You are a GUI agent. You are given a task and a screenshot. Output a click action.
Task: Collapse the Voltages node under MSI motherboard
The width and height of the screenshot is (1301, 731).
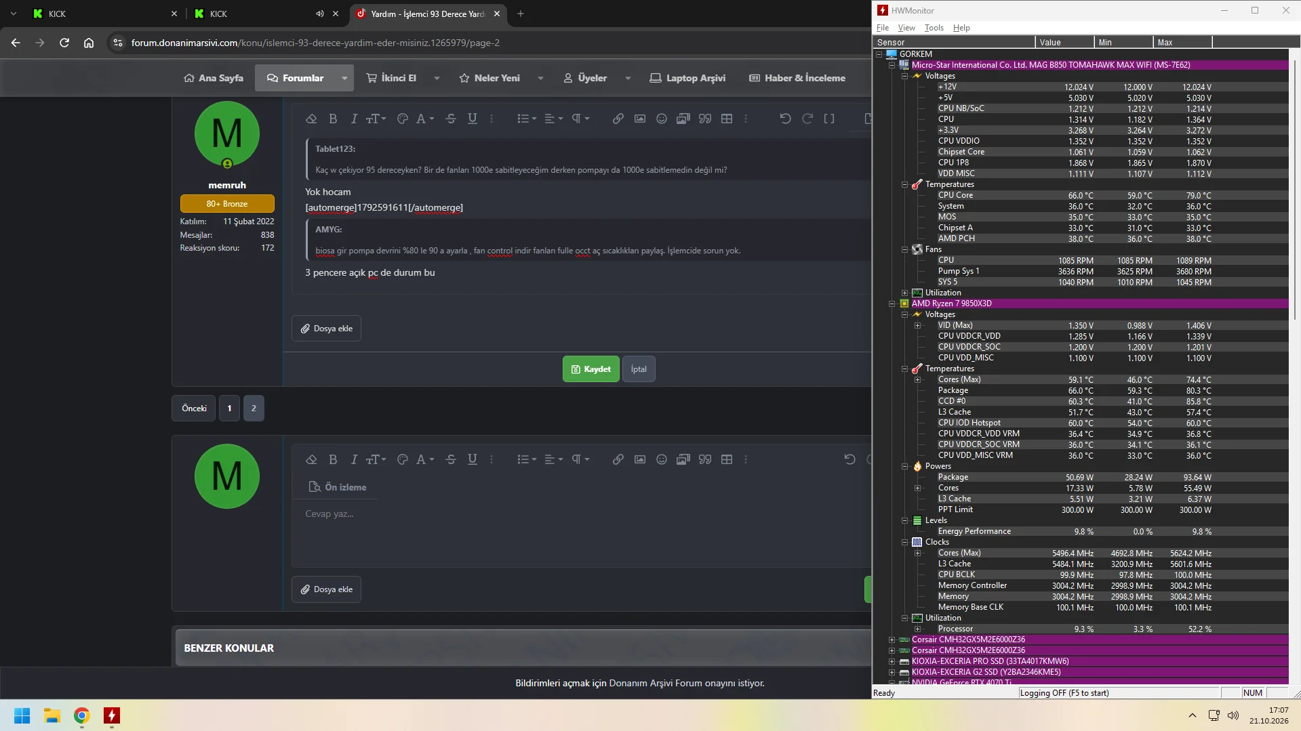(x=905, y=76)
